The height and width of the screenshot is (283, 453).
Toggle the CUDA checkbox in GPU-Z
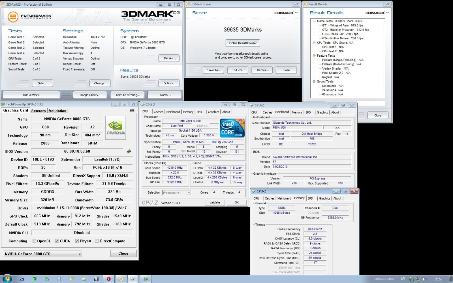(57, 241)
